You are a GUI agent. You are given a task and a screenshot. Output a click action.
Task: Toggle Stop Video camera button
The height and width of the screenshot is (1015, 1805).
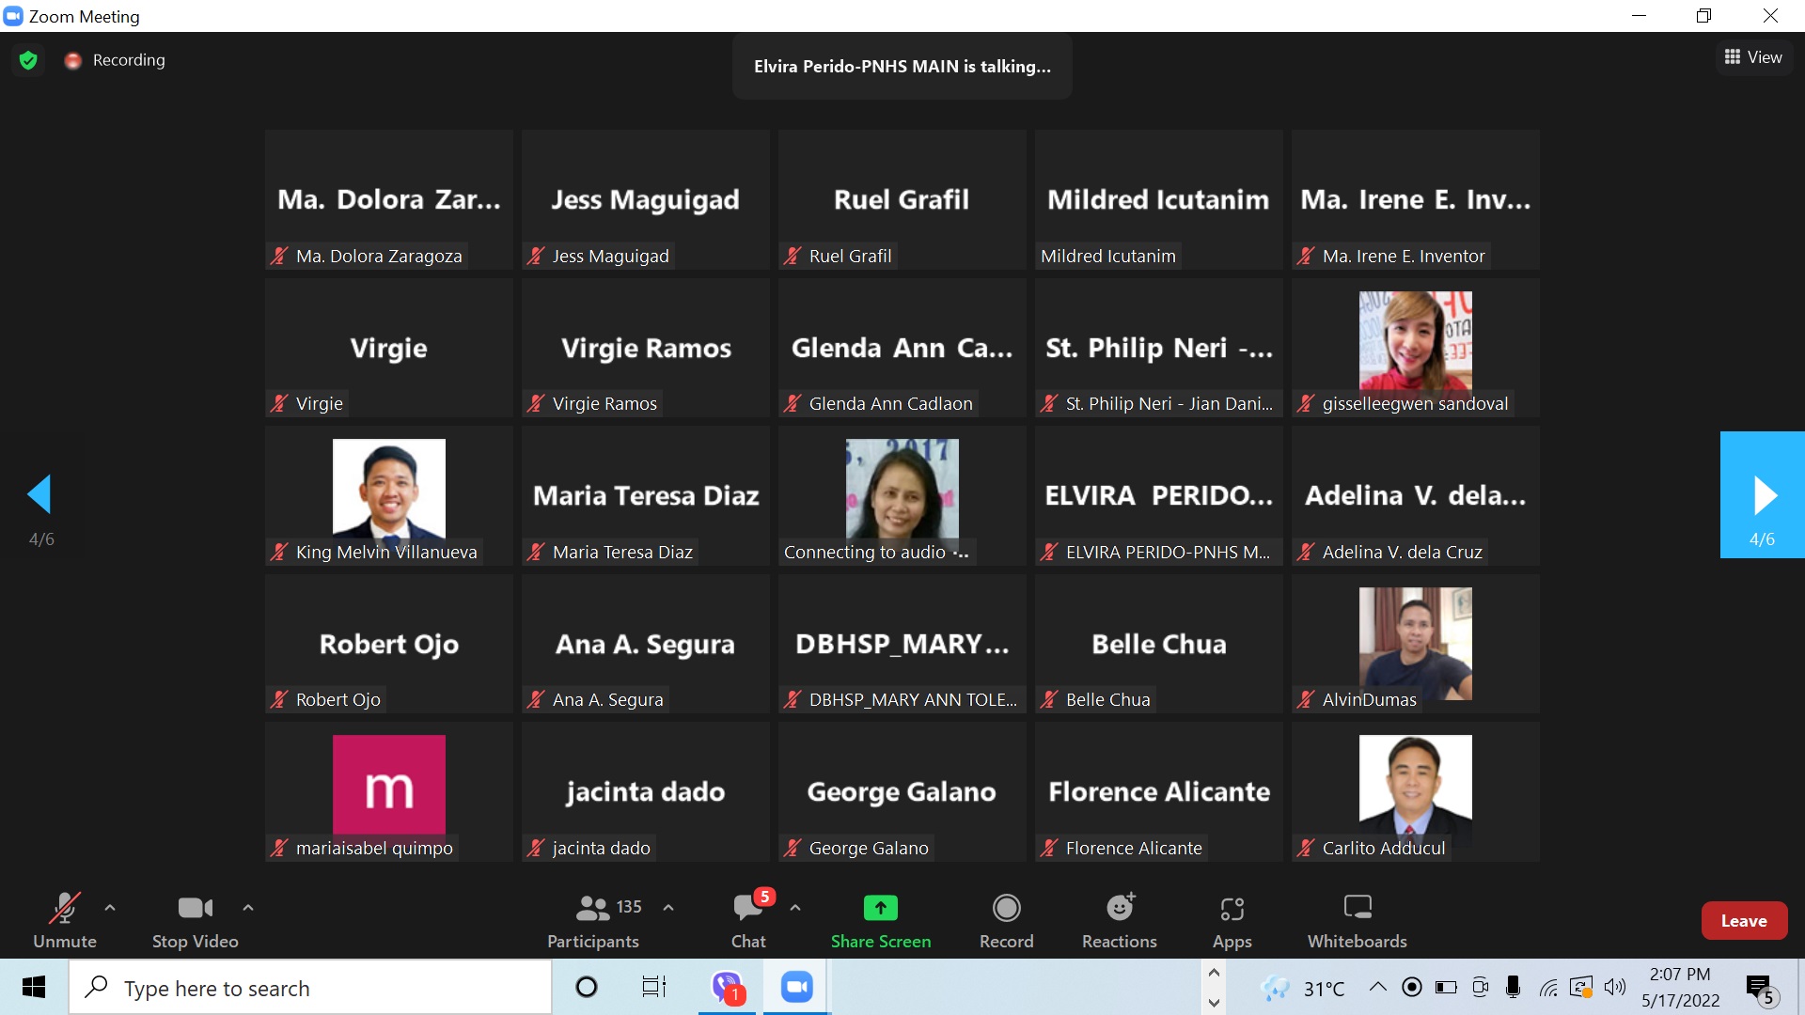click(195, 920)
